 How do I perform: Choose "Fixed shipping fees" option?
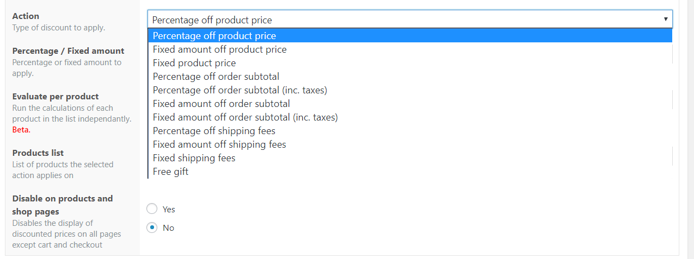pos(410,158)
